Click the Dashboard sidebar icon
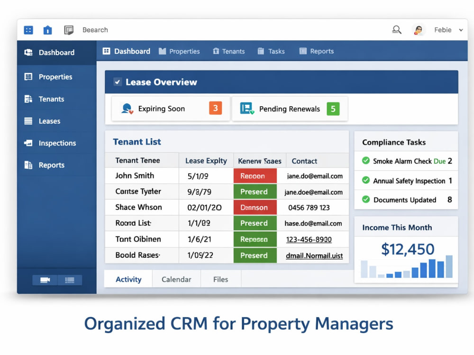The height and width of the screenshot is (355, 474). (28, 52)
